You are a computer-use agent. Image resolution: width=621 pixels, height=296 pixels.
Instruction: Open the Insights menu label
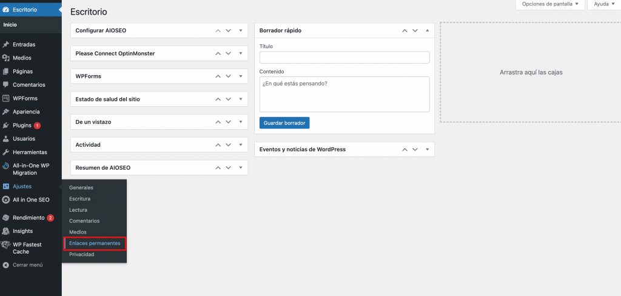(22, 231)
